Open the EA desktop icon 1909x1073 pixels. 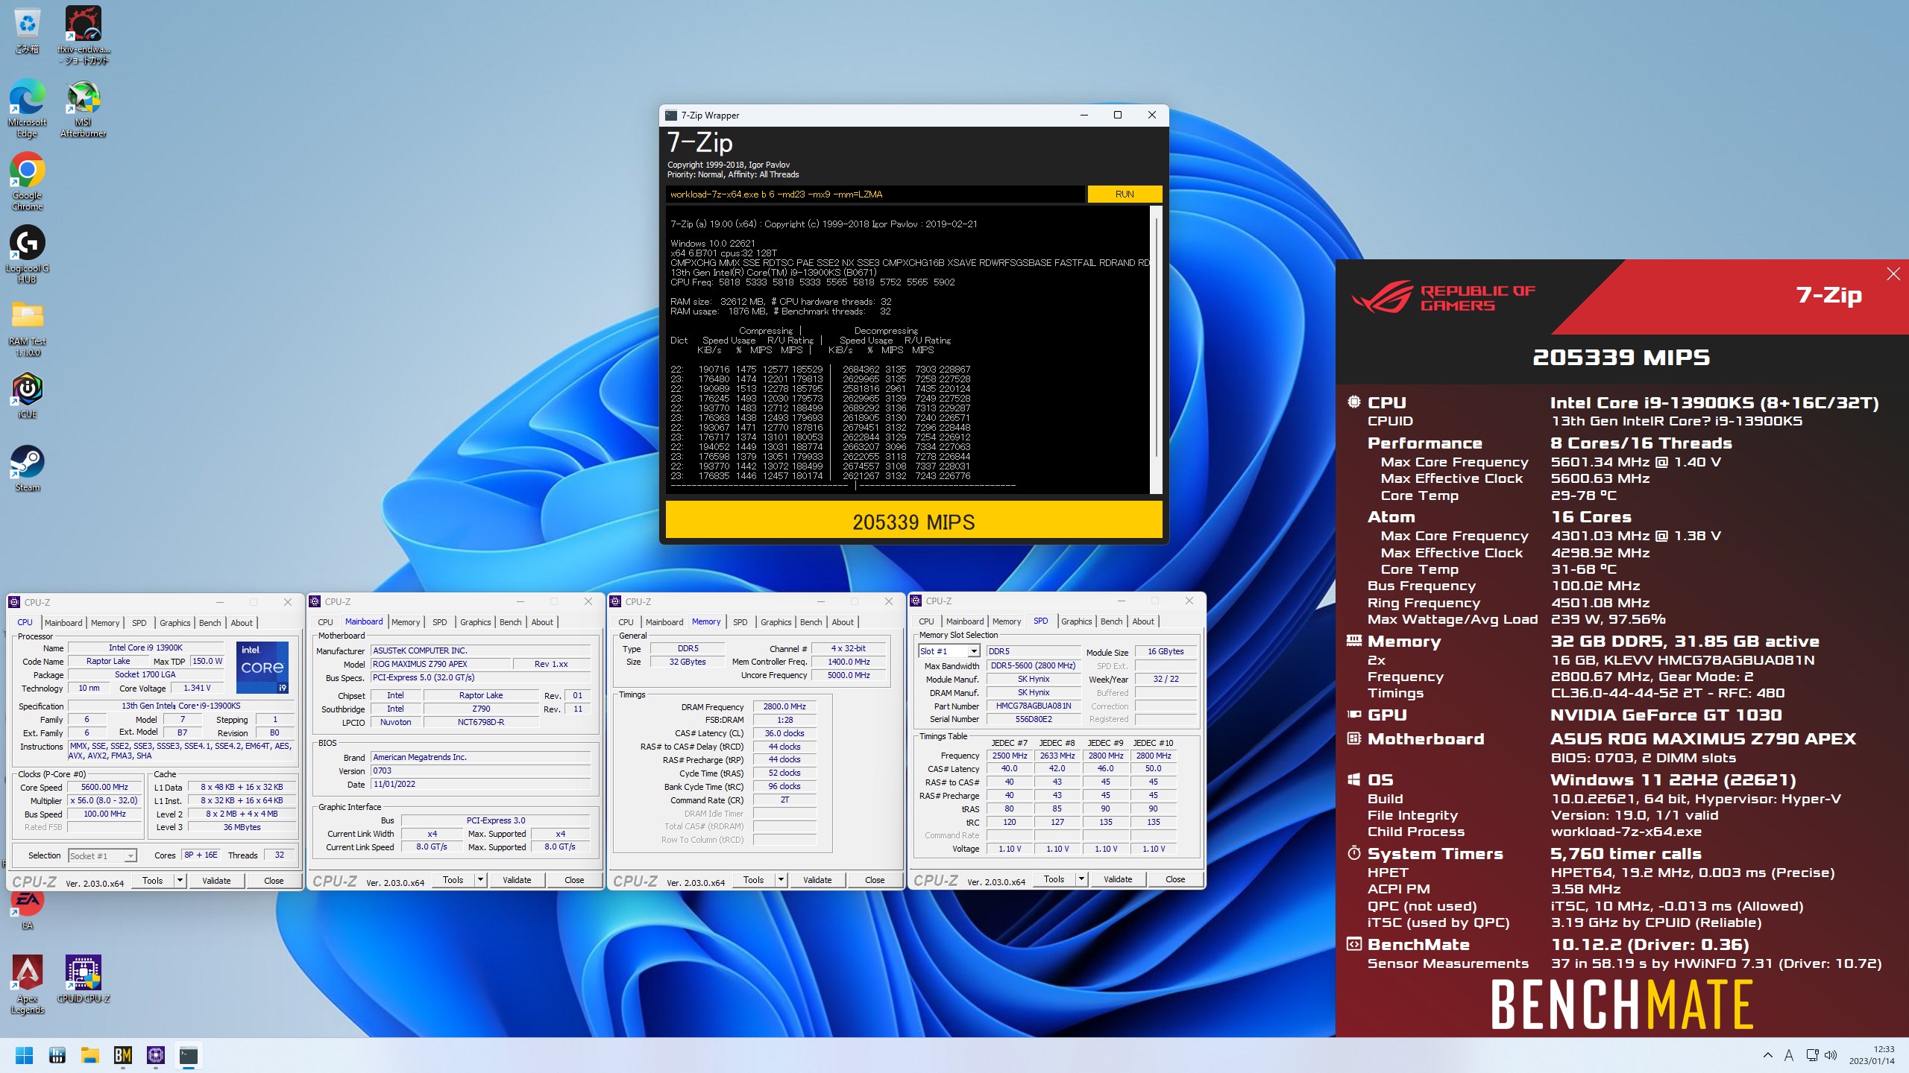[28, 908]
